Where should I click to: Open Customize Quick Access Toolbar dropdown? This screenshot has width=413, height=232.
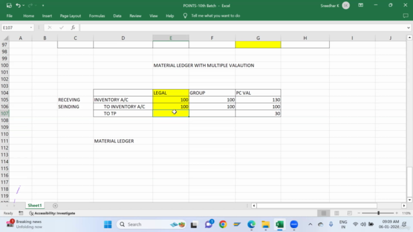[43, 6]
